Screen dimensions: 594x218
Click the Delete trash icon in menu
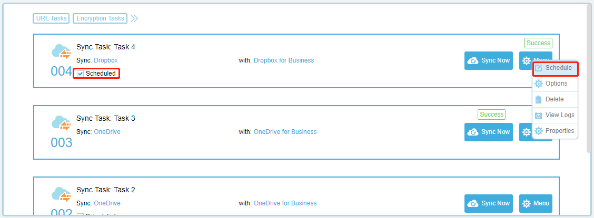(x=538, y=99)
